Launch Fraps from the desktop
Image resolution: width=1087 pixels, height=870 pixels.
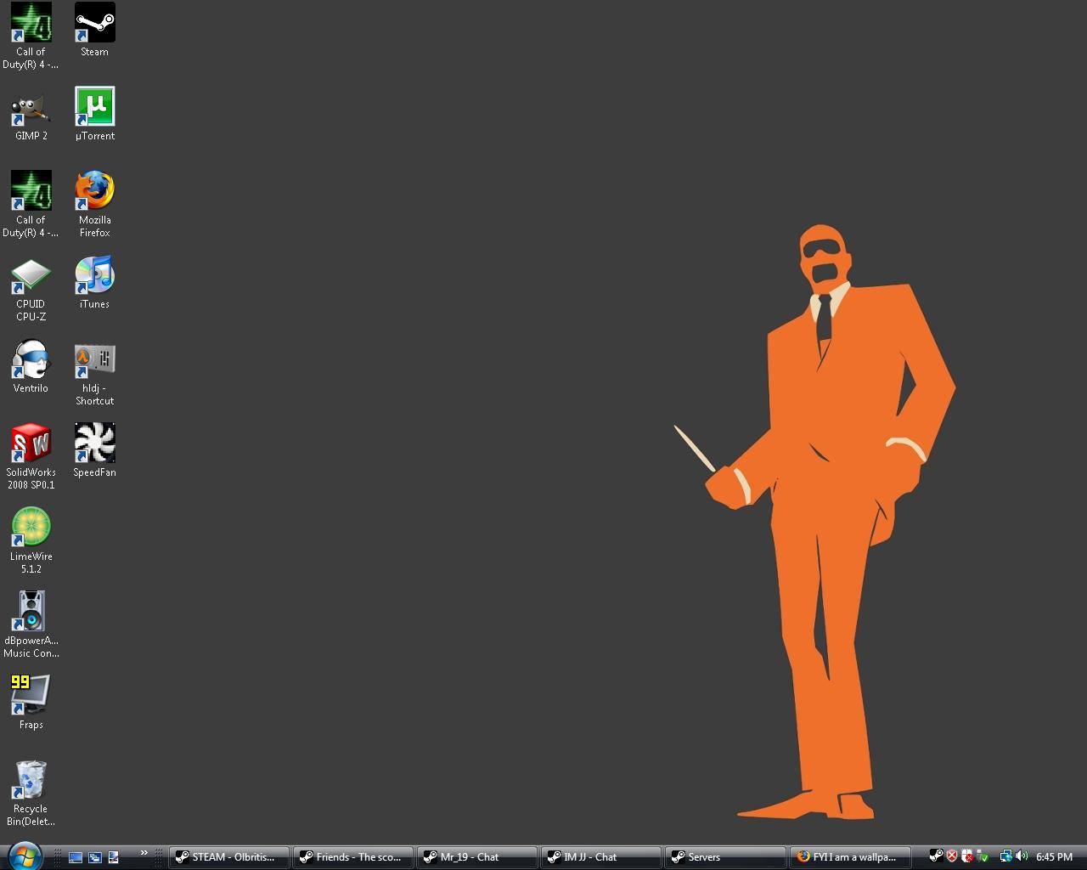pos(31,703)
